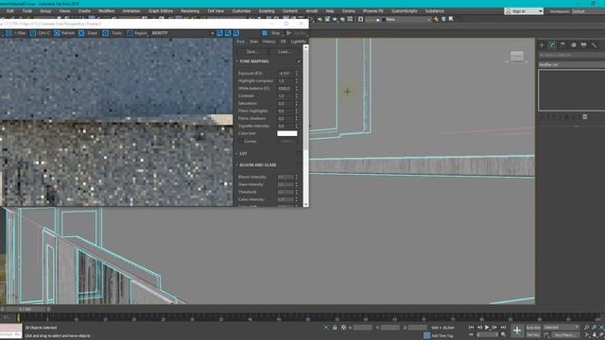Click the Color tint white swatch
The height and width of the screenshot is (340, 605).
(287, 133)
